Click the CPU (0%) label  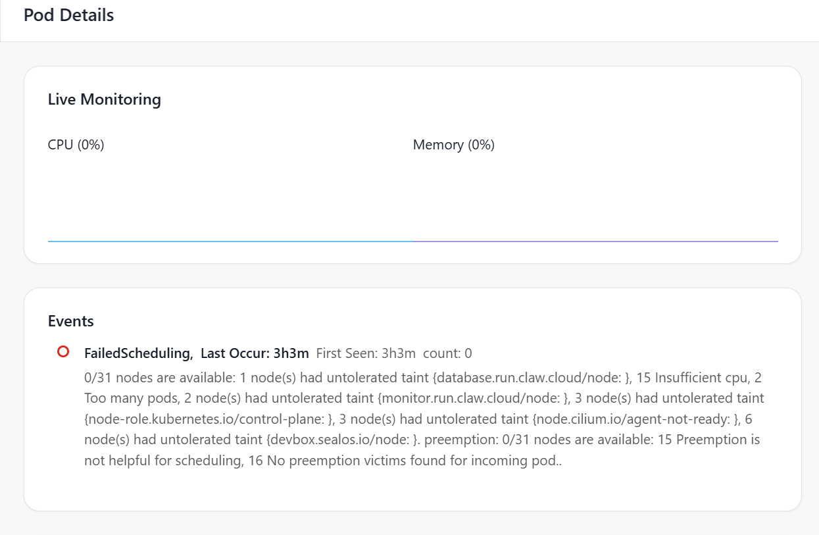coord(76,145)
